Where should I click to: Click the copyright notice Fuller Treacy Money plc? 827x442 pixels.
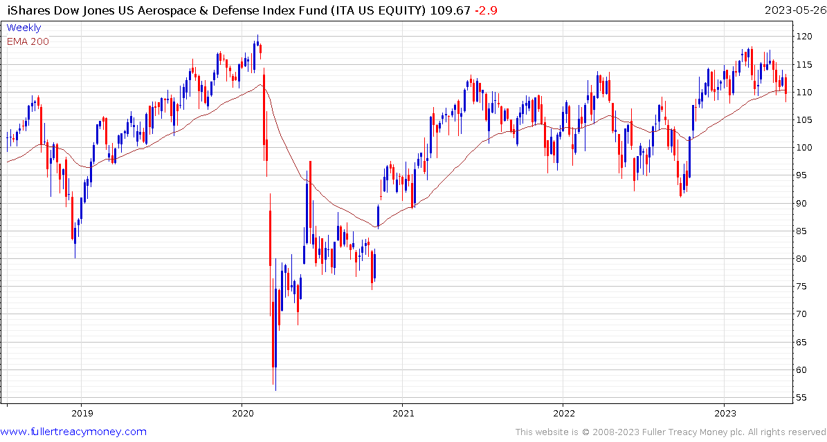pyautogui.click(x=670, y=432)
